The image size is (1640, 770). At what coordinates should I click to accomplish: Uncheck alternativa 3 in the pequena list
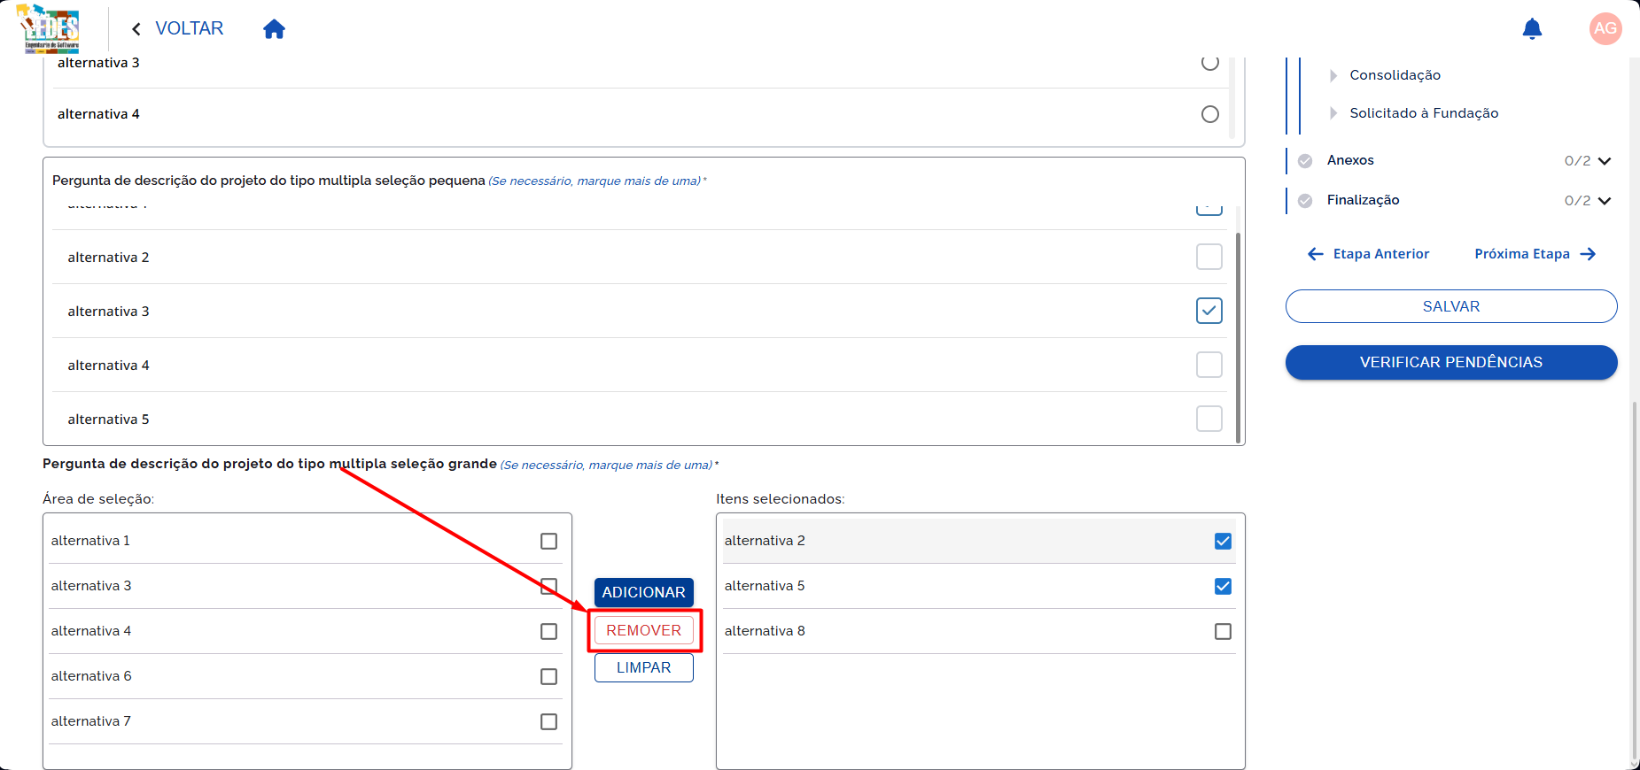coord(1209,311)
